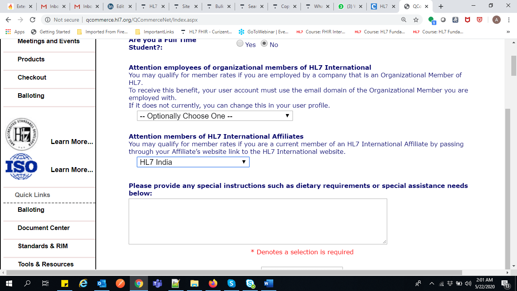The image size is (517, 291).
Task: Launch Sticky Notes from the taskbar
Action: (64, 283)
